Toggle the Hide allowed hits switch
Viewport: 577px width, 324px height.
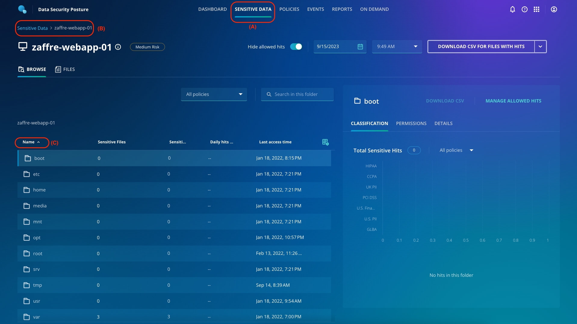point(296,47)
